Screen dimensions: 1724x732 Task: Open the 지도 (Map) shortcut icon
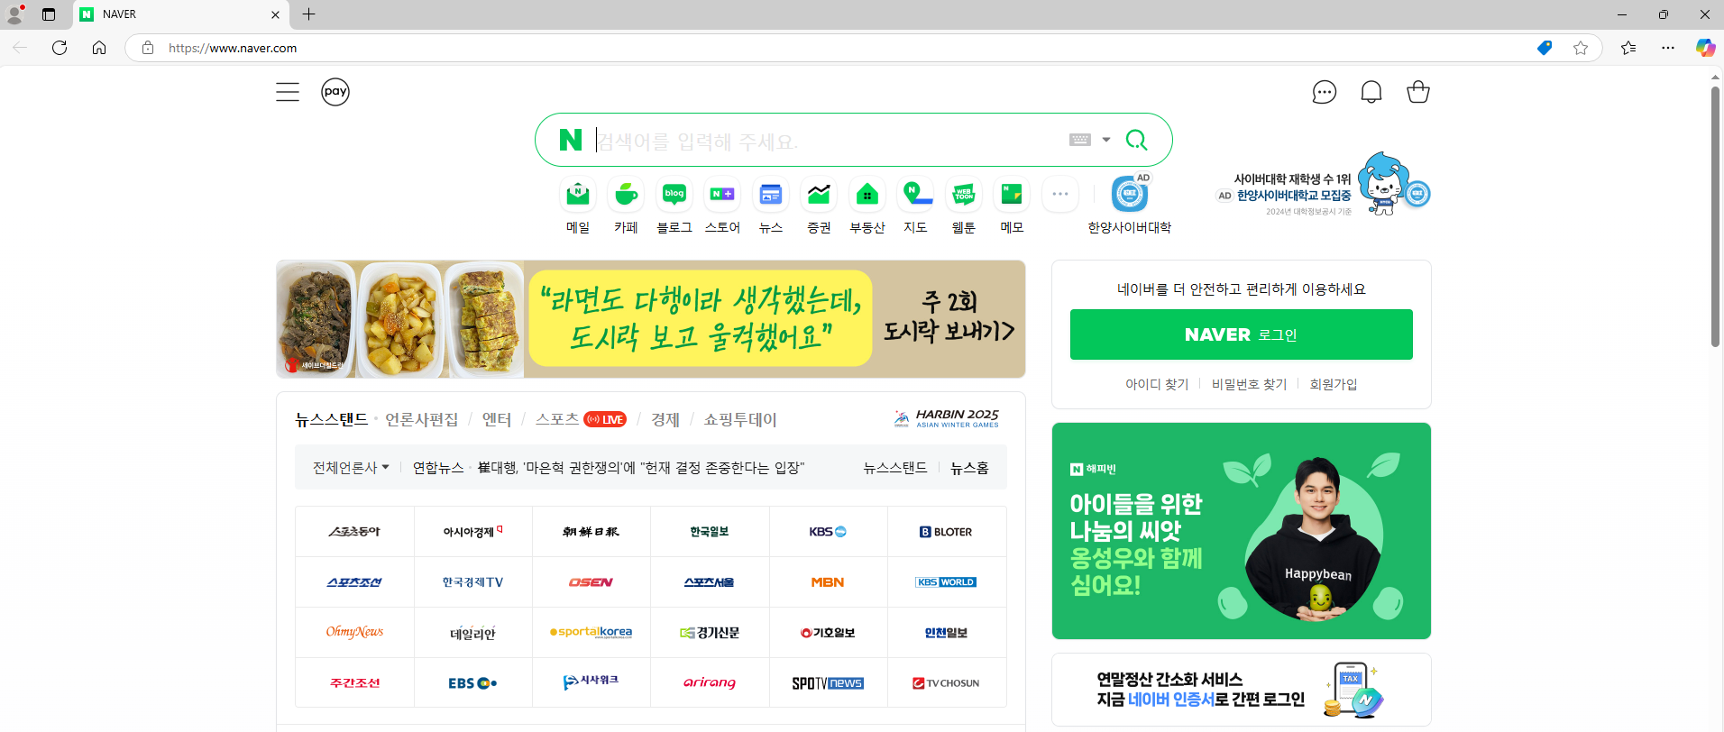pyautogui.click(x=915, y=194)
